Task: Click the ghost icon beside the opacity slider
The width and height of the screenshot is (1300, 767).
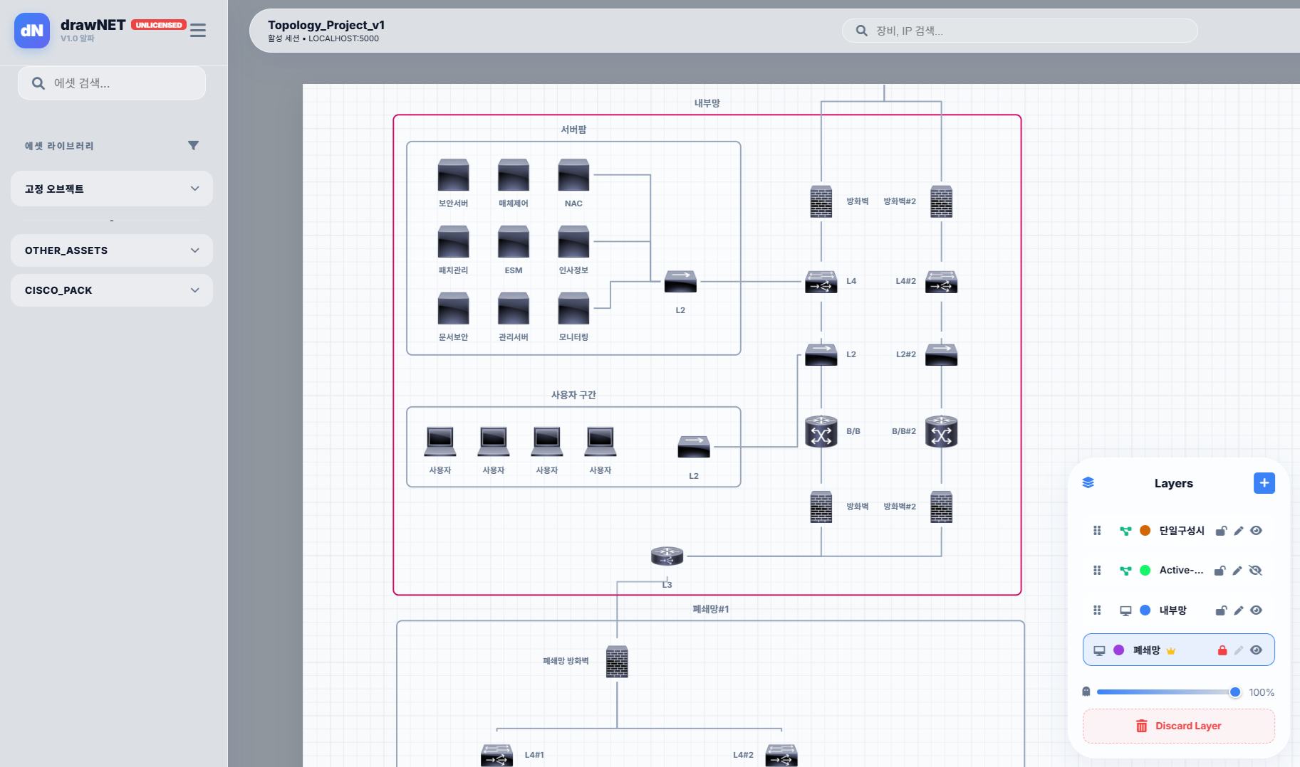Action: (1086, 691)
